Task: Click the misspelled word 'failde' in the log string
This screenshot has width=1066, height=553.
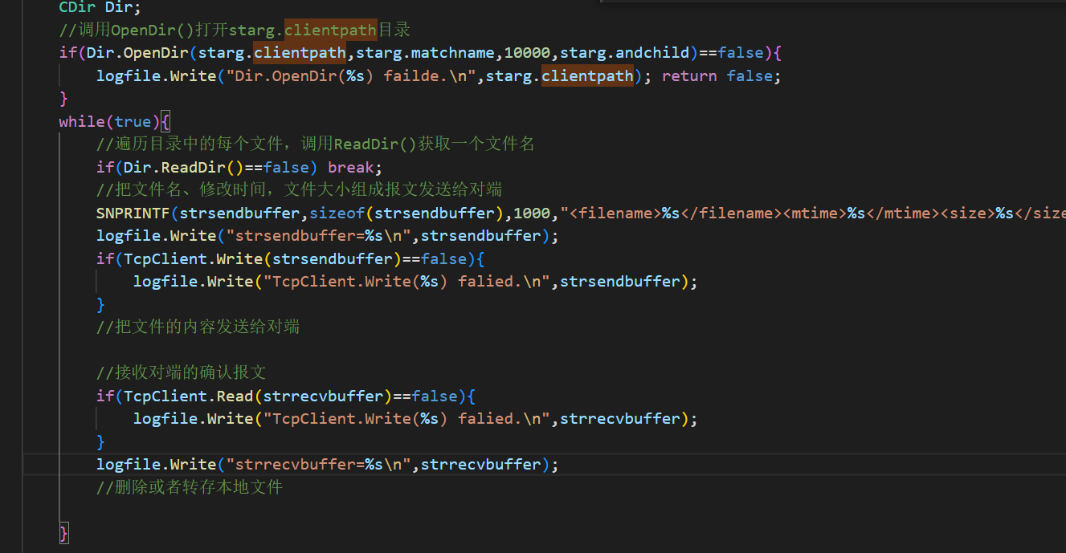Action: pyautogui.click(x=410, y=76)
